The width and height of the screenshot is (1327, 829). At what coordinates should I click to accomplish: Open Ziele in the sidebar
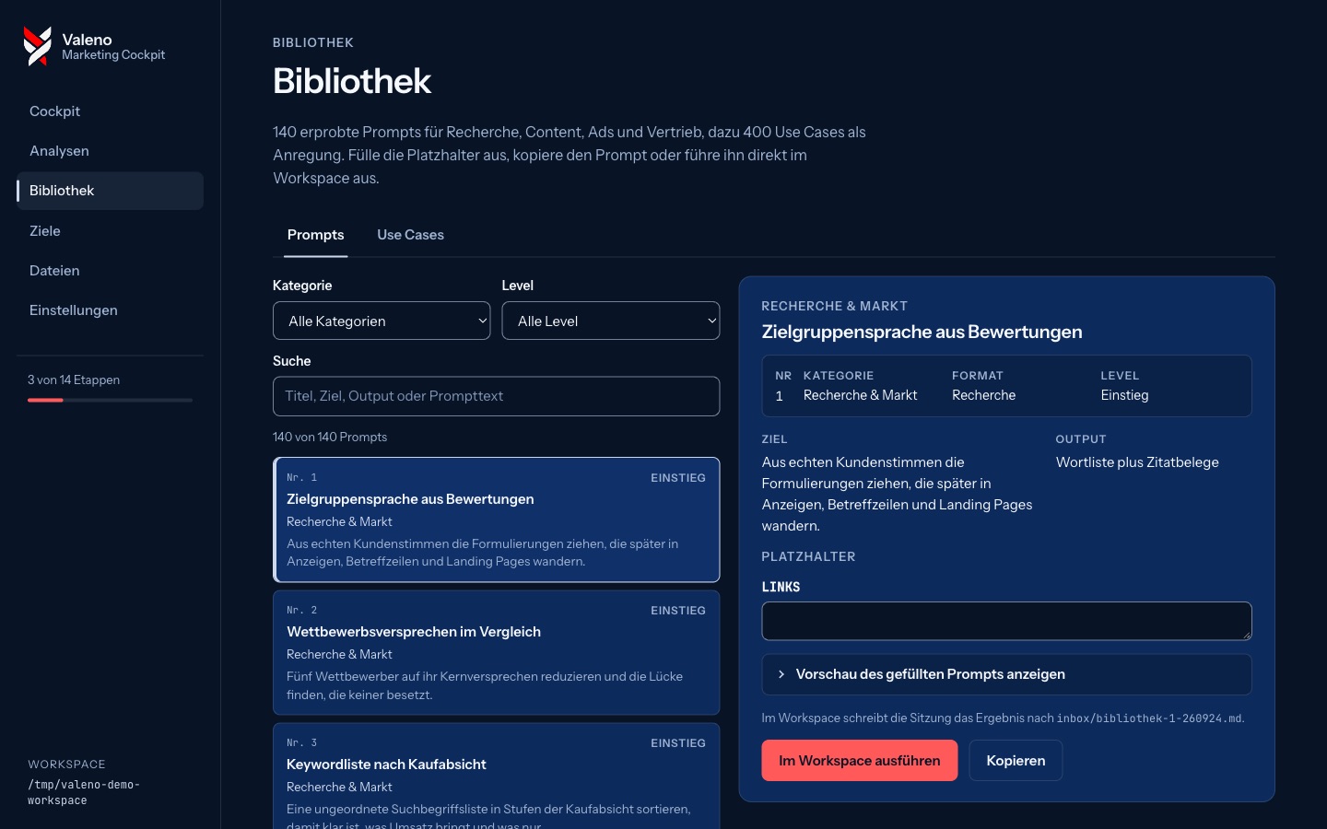click(110, 231)
